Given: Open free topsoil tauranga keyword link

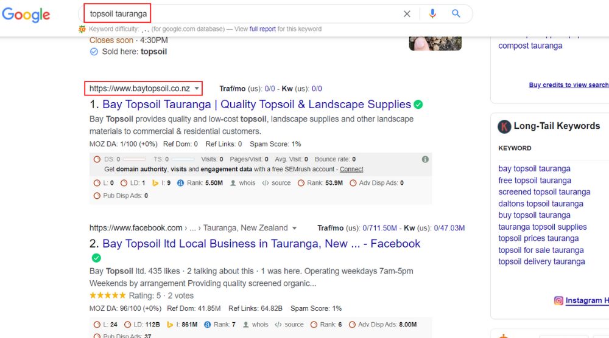Looking at the screenshot, I should [x=535, y=180].
